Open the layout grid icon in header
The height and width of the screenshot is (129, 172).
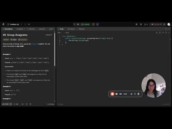tap(137, 24)
